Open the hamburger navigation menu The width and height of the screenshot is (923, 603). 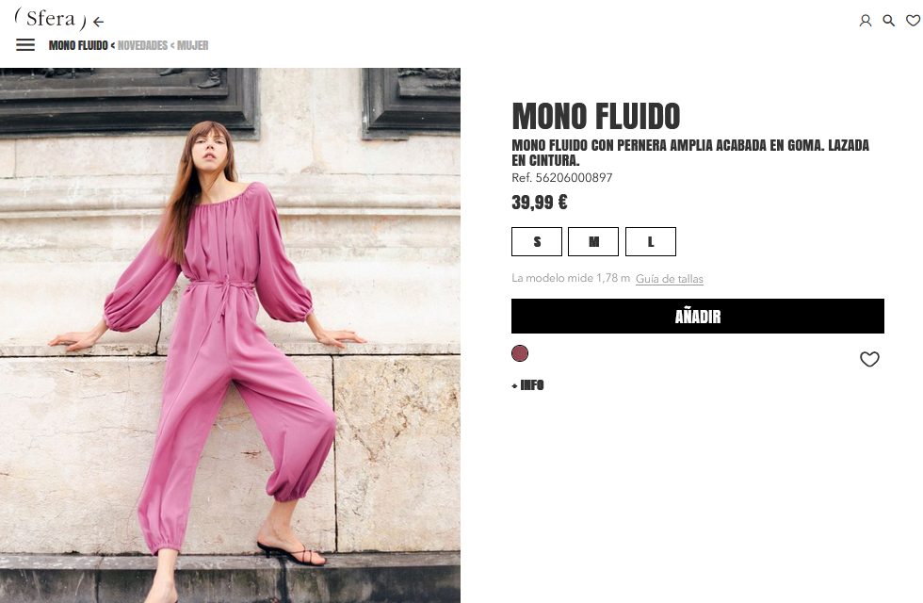tap(25, 45)
